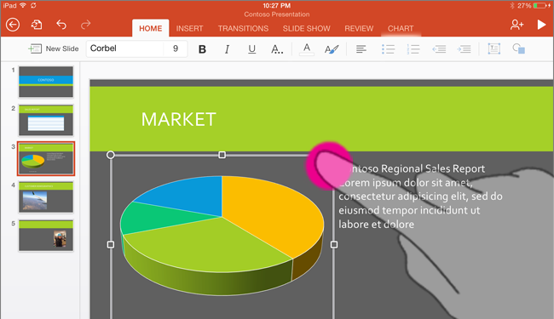
Task: Select slide 1 Contoso title thumbnail
Action: coord(46,82)
